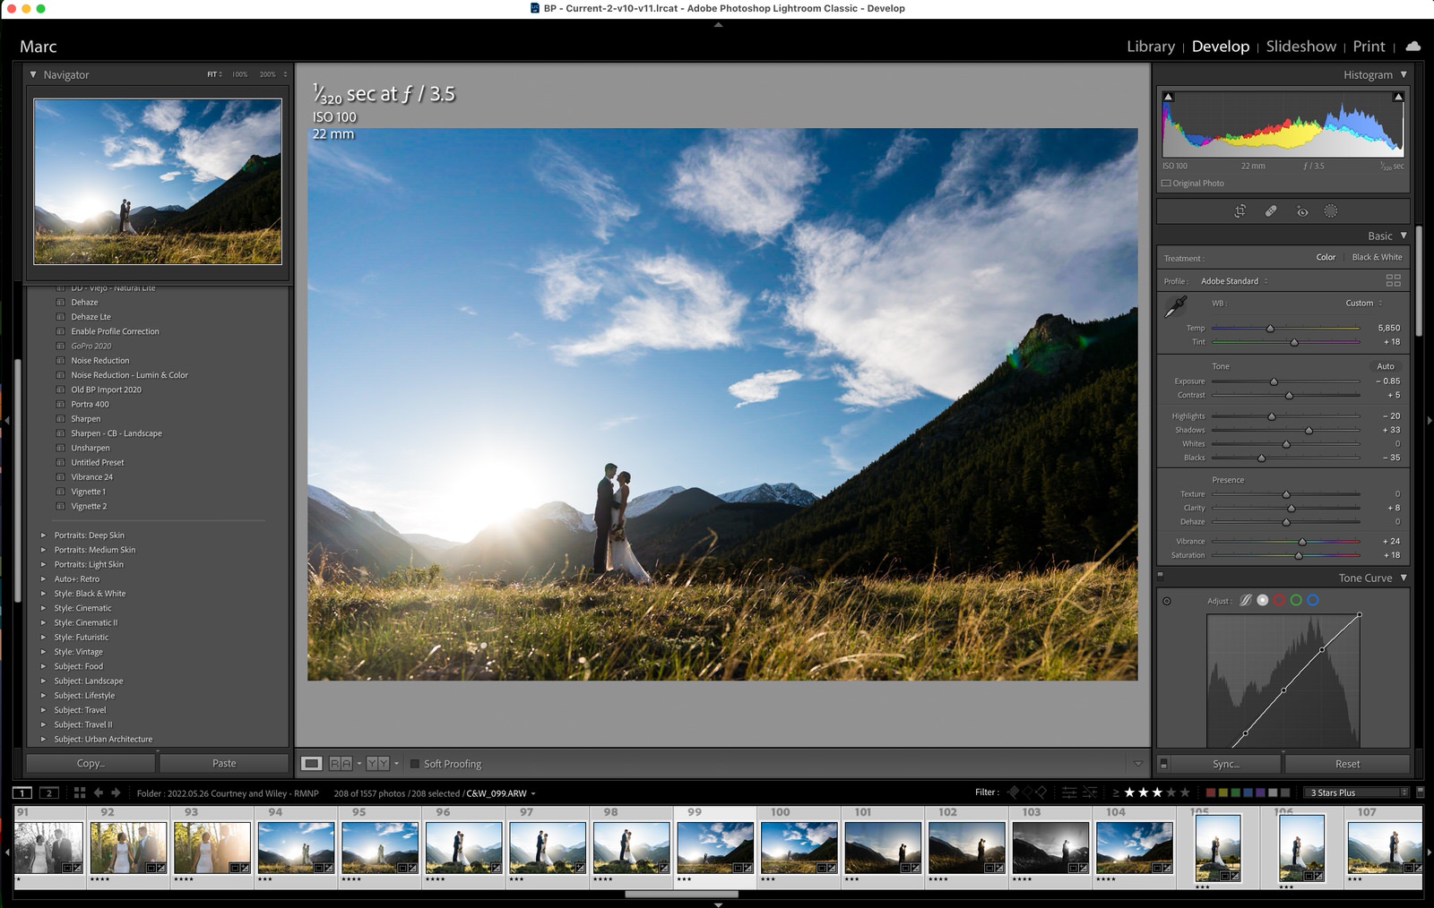The width and height of the screenshot is (1434, 908).
Task: Click the Copy... button
Action: click(91, 763)
